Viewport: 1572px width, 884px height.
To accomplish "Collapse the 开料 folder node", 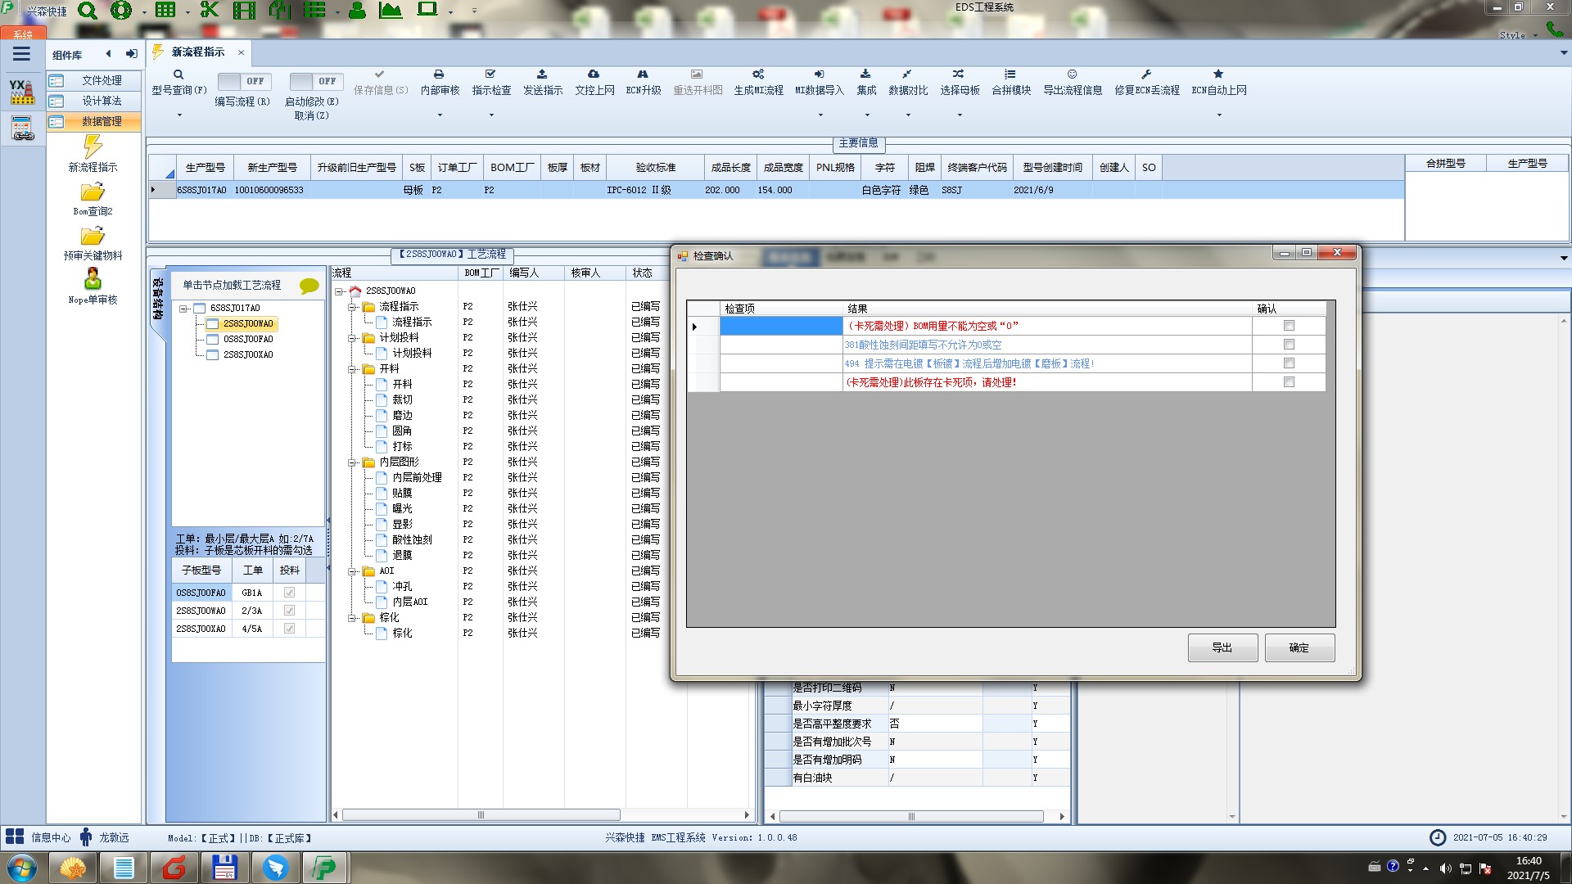I will 352,369.
